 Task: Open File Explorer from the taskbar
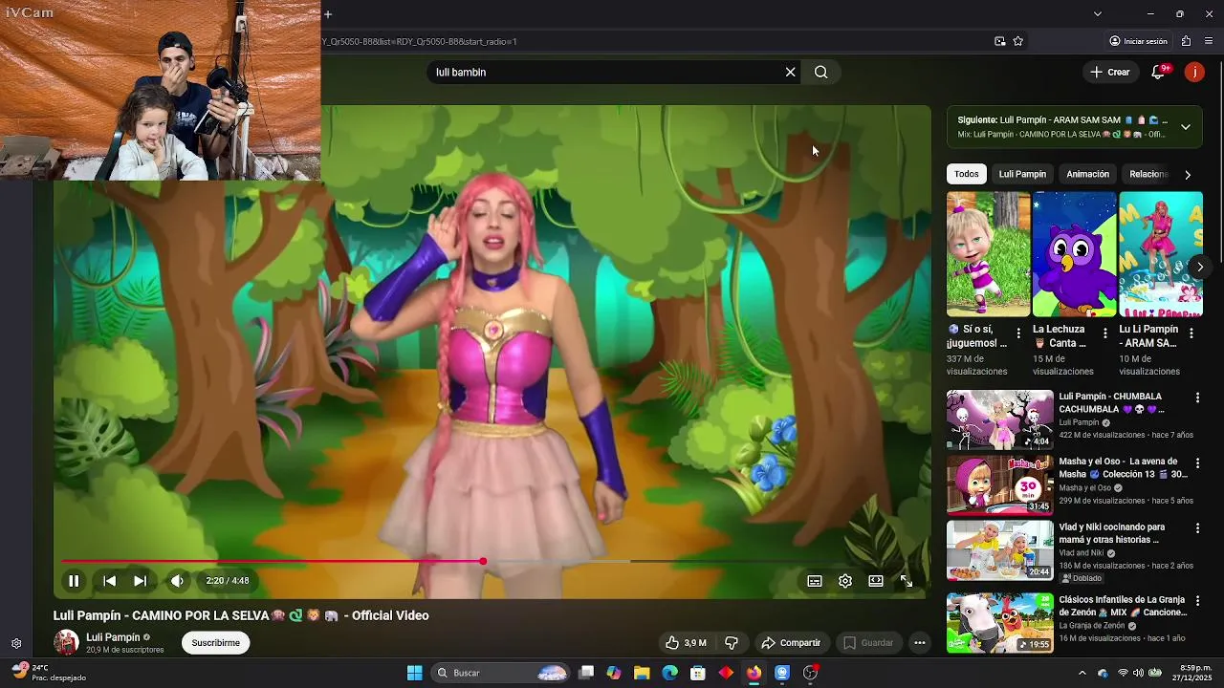click(x=642, y=673)
